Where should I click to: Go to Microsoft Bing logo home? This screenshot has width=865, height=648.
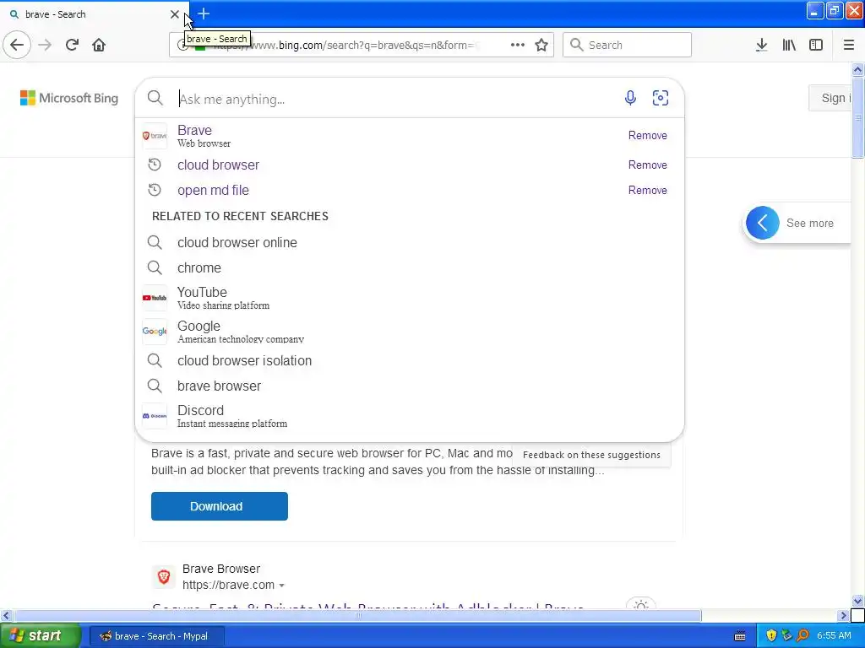tap(69, 98)
